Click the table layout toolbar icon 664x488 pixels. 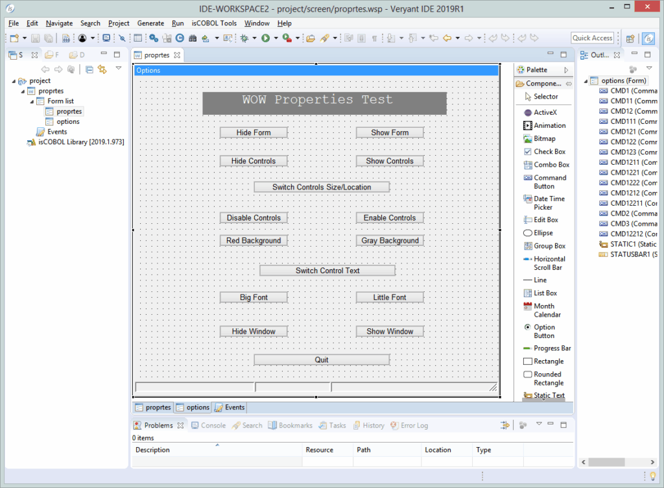click(x=137, y=38)
